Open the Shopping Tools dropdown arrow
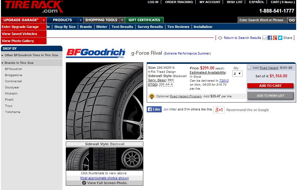This screenshot has height=190, width=298. [x=122, y=20]
